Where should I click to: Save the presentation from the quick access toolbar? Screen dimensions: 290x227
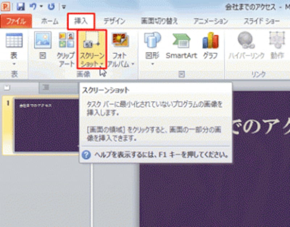click(x=21, y=7)
